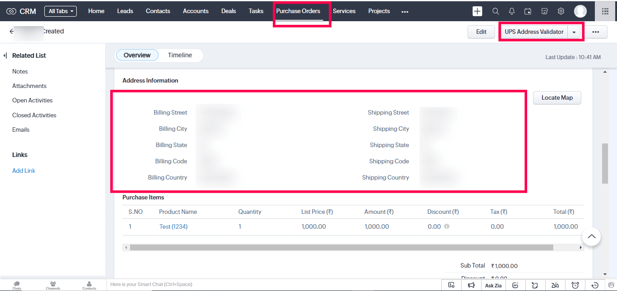Click the inner panel scroll-down arrow

coord(605,274)
